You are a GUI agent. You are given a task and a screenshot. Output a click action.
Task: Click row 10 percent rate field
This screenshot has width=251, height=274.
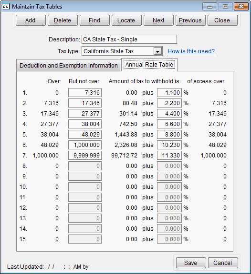pos(169,187)
